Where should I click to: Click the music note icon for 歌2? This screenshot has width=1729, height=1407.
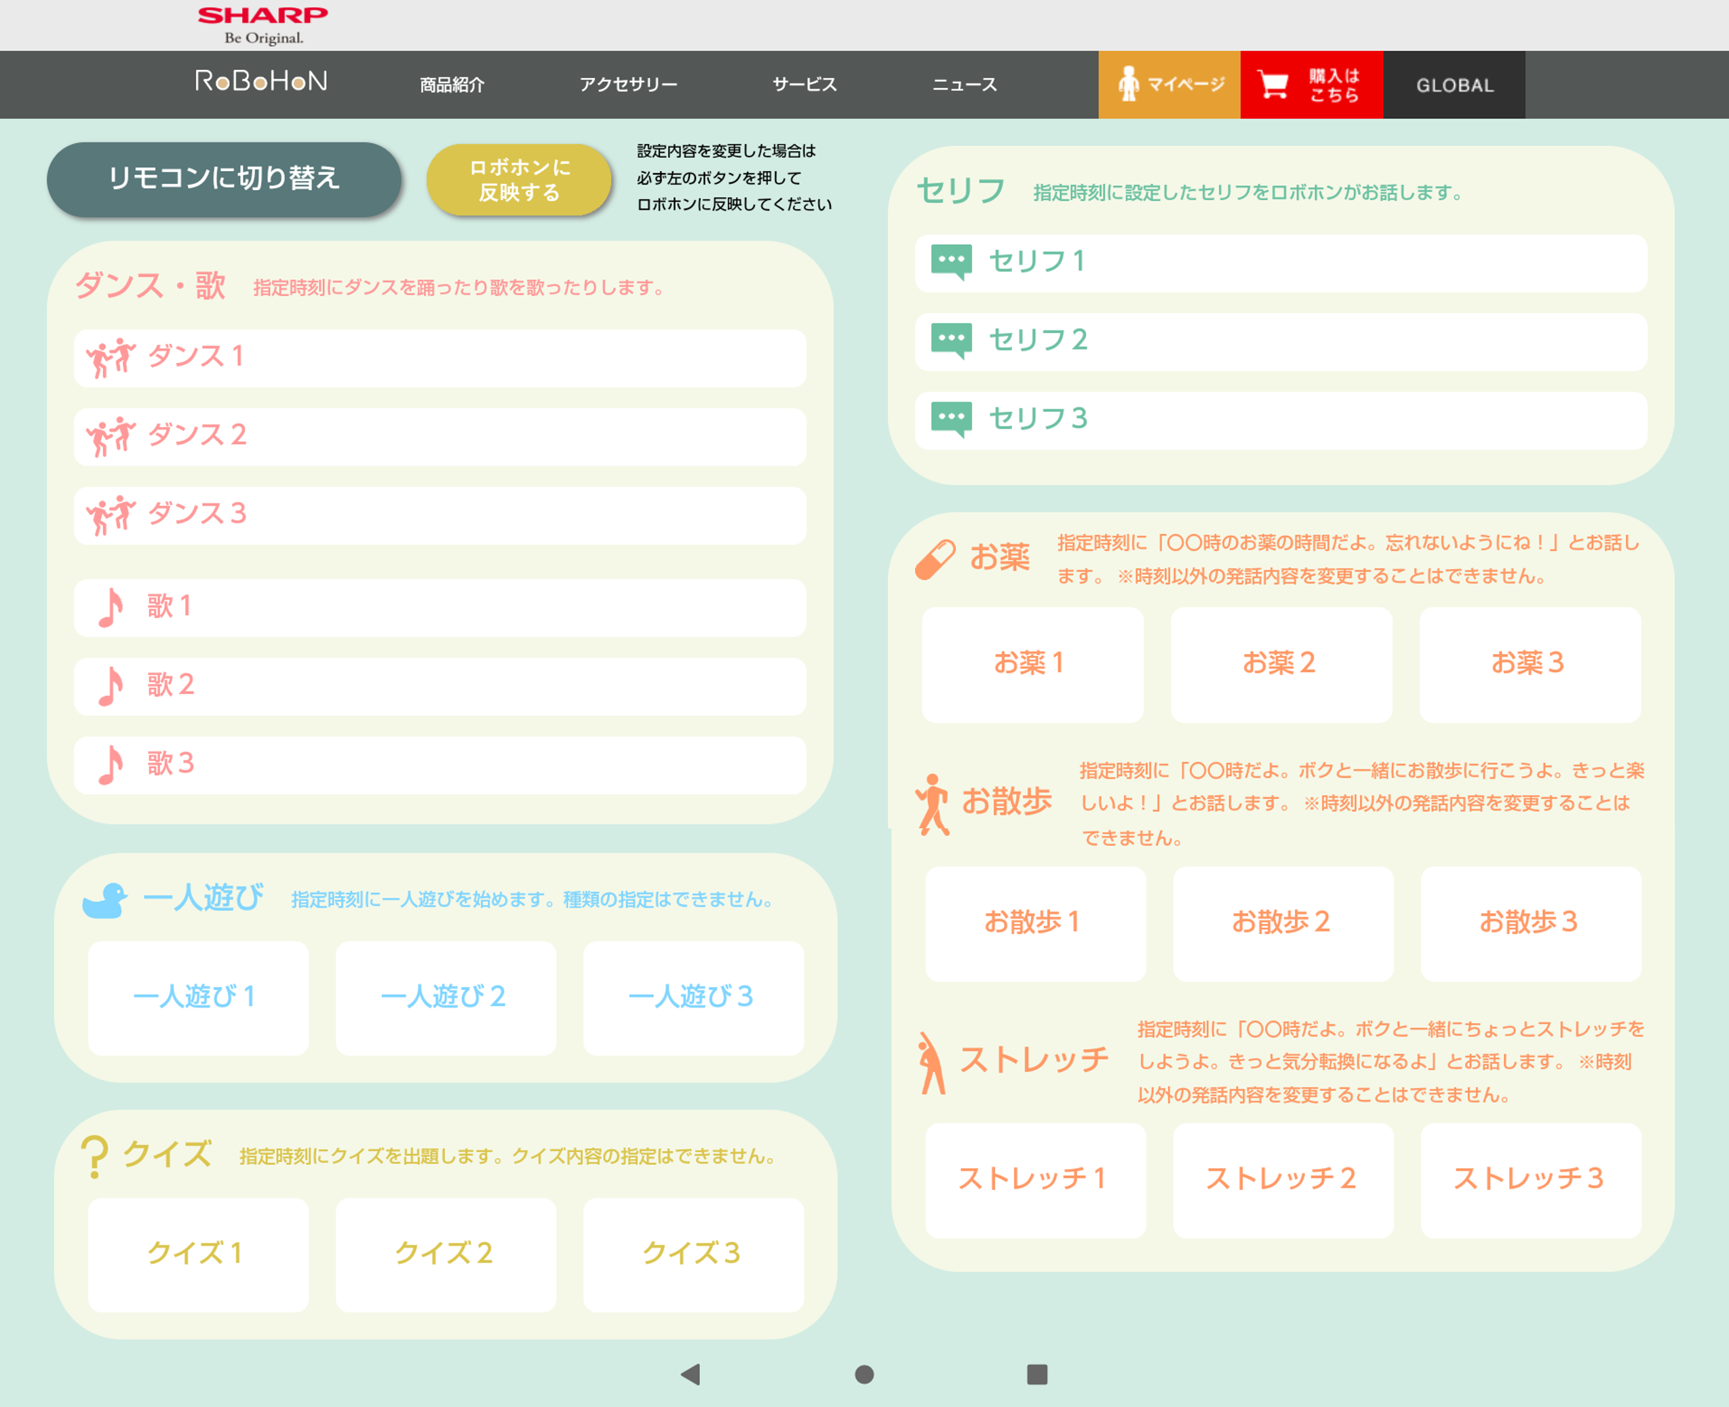click(110, 687)
